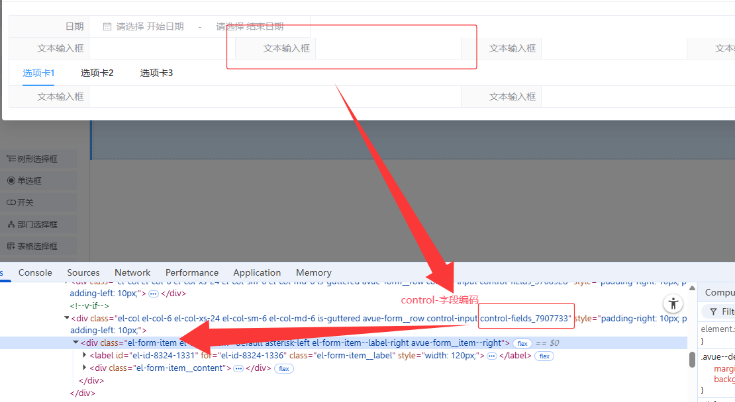
Task: Select the 开关 switch component
Action: [25, 202]
